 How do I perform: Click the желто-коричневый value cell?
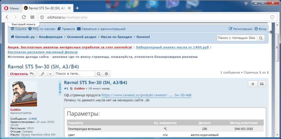click(204, 135)
